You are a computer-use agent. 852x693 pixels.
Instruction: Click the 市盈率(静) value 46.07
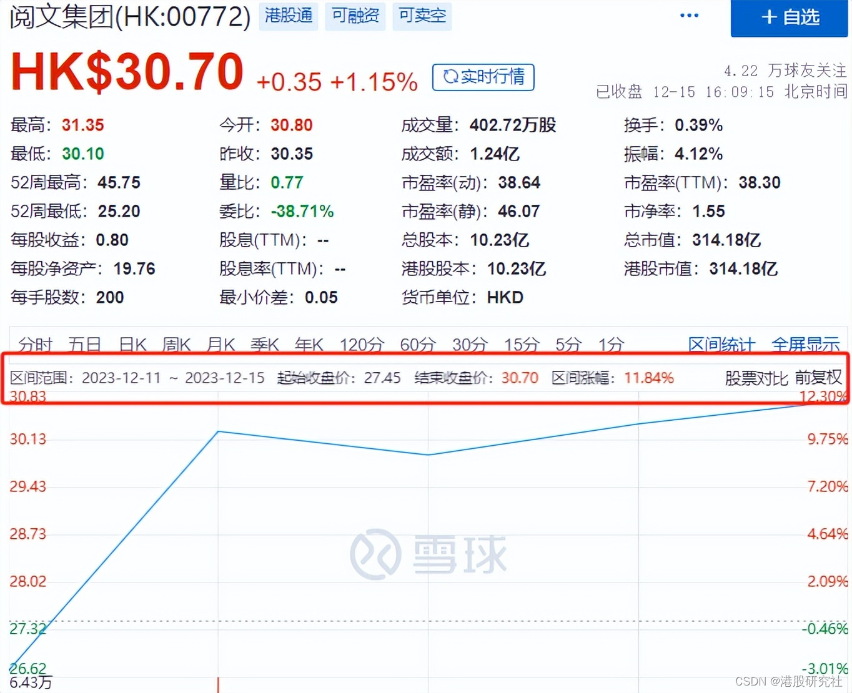(x=518, y=211)
